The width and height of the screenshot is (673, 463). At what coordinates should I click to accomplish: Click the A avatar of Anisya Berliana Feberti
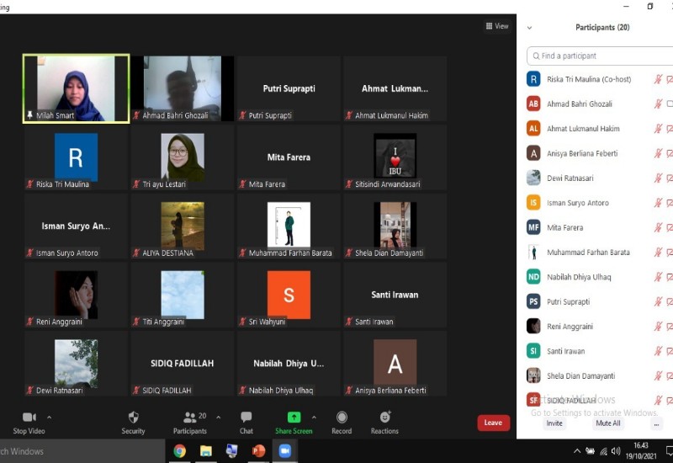point(533,153)
